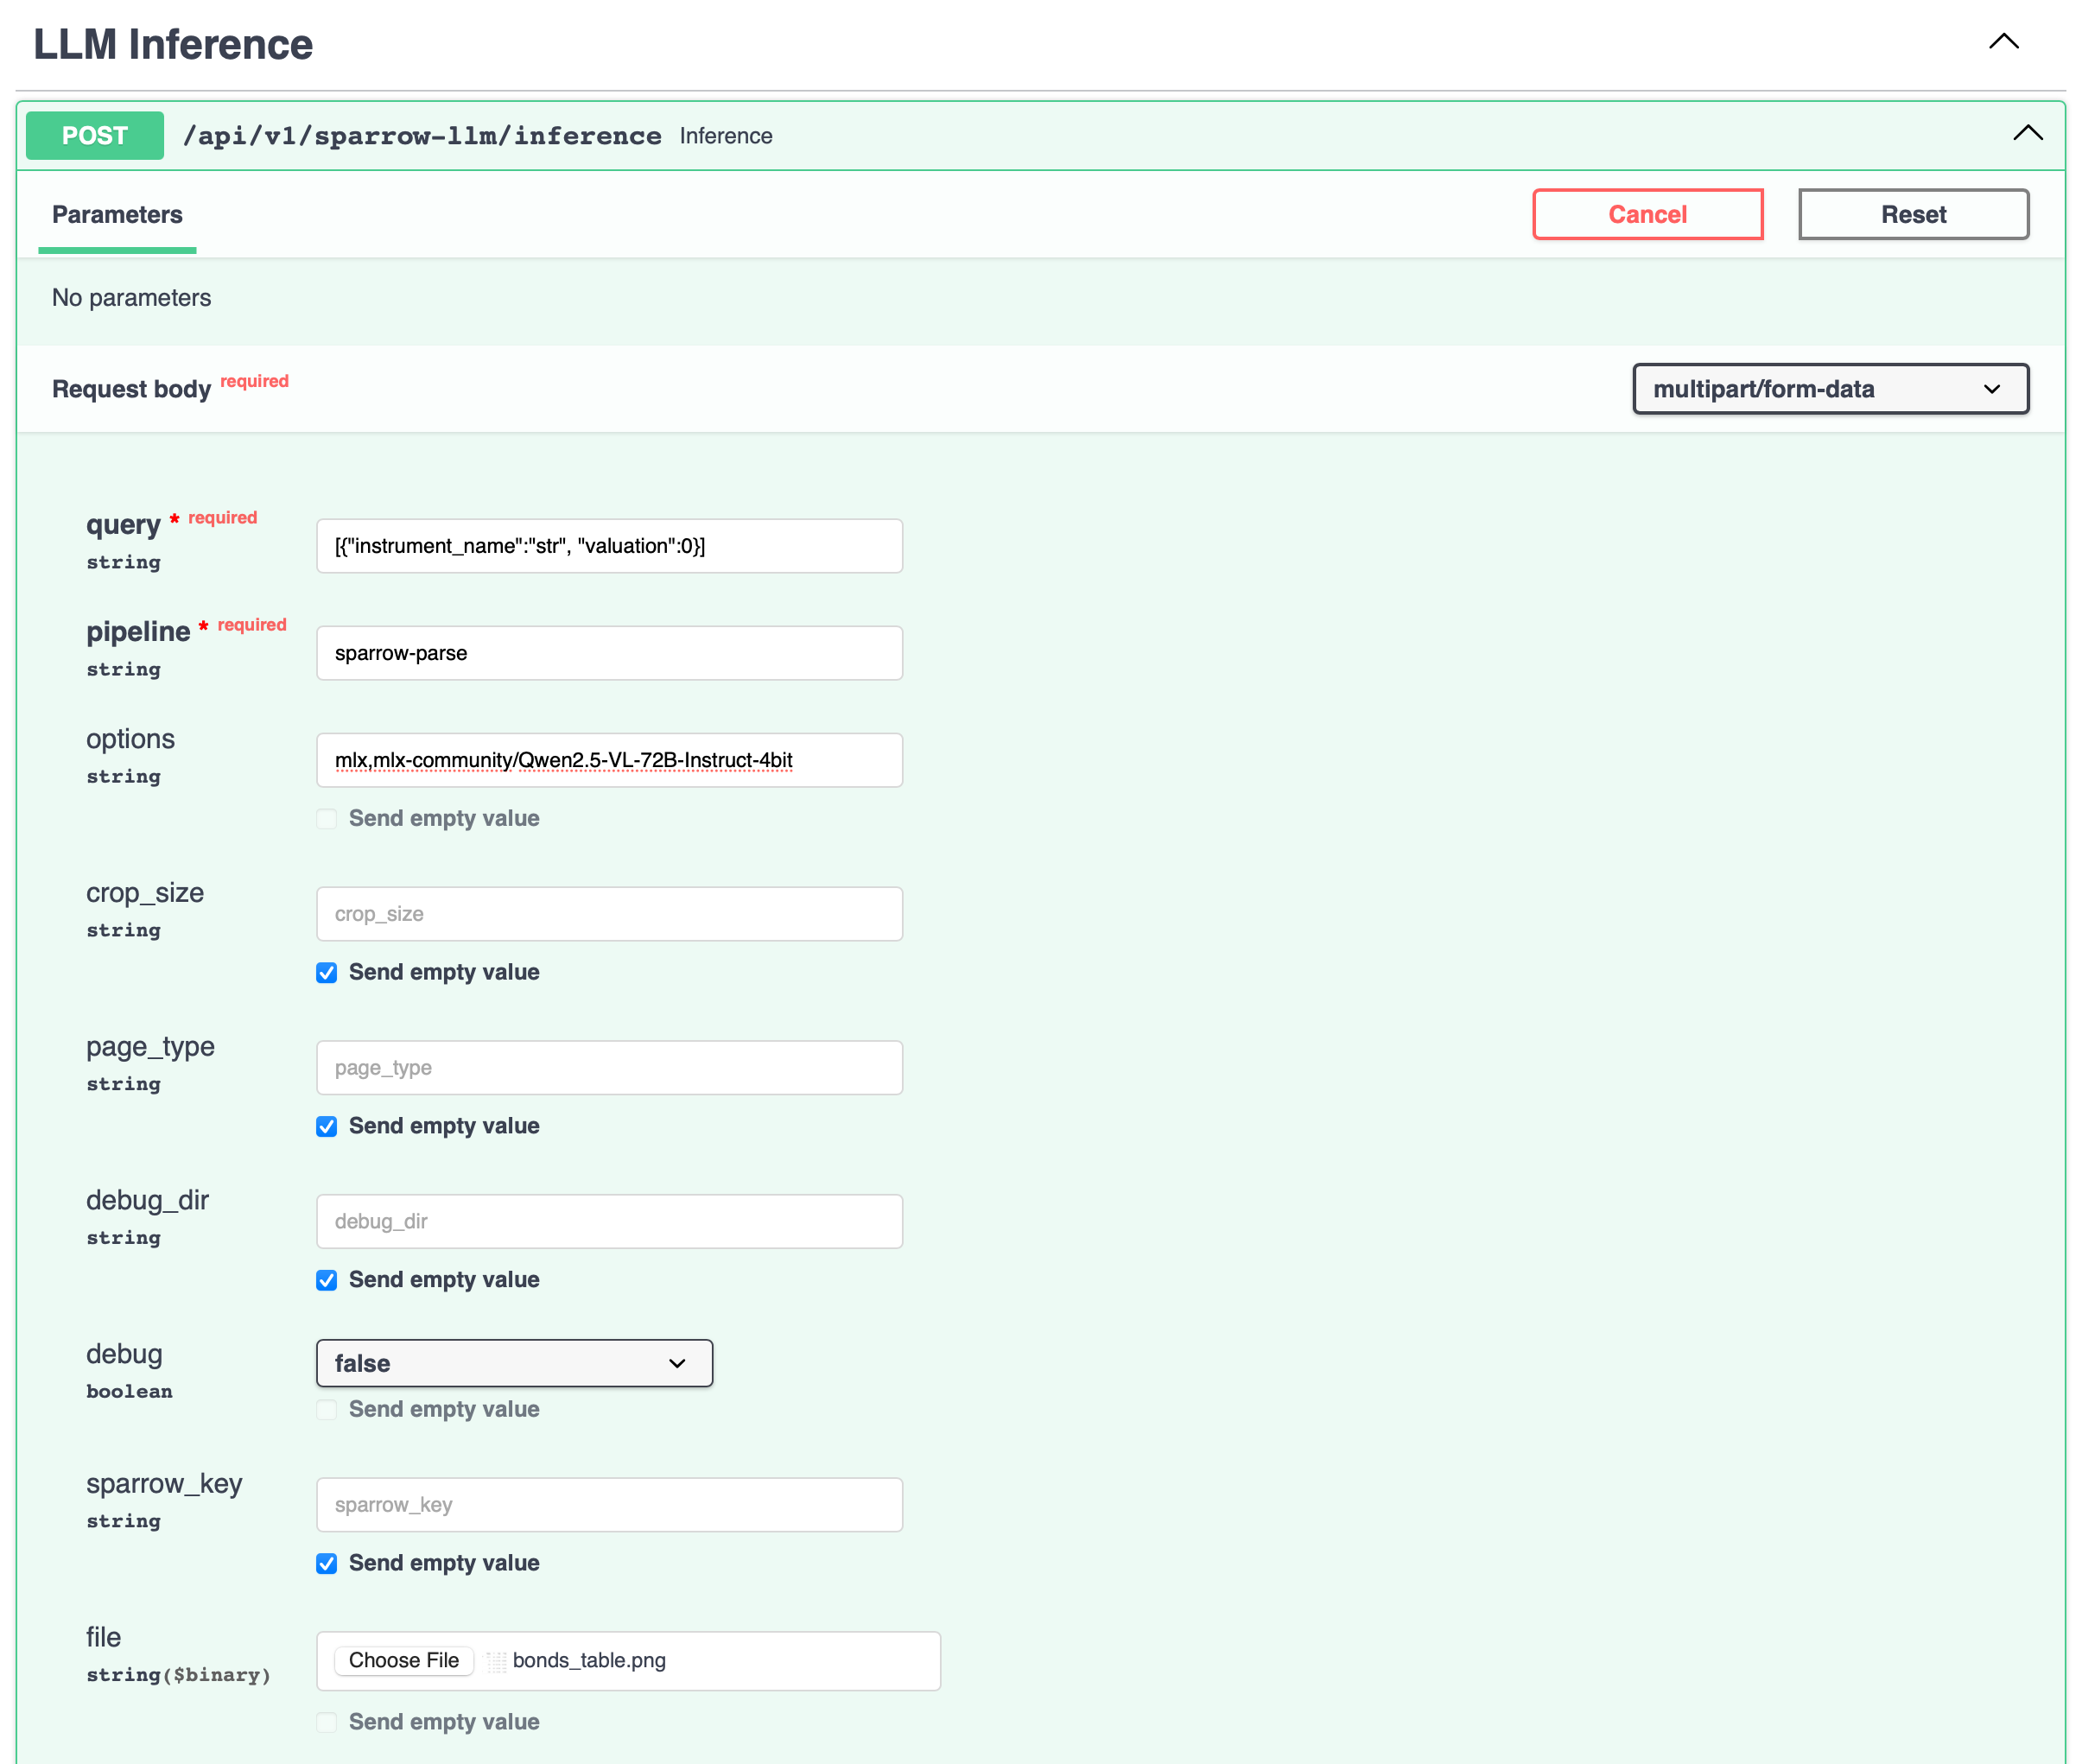2082x1764 pixels.
Task: Open the multipart/form-data content type dropdown
Action: [x=1829, y=389]
